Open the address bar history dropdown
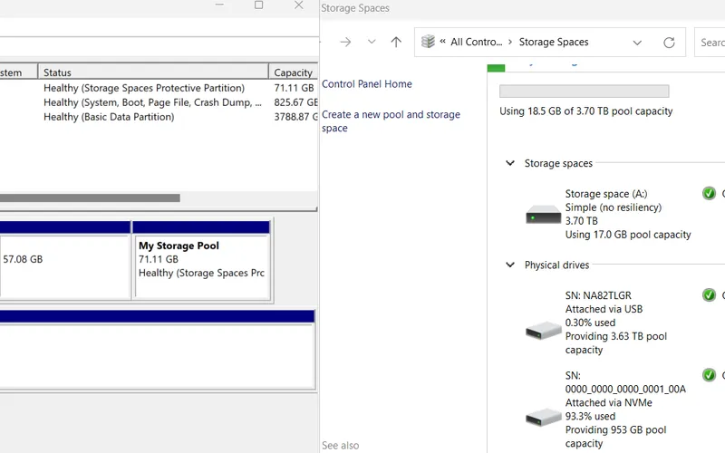This screenshot has width=725, height=453. 637,43
